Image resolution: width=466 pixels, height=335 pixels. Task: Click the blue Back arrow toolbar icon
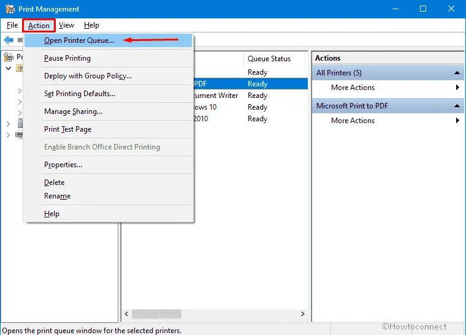[x=9, y=40]
